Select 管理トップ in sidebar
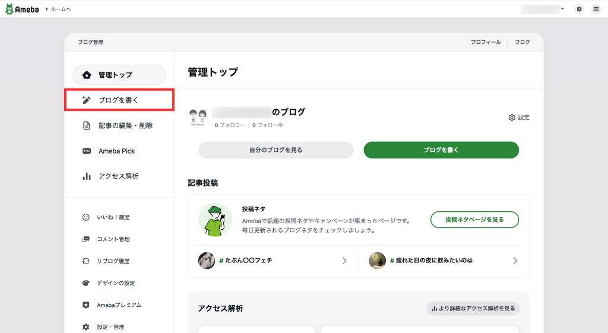The width and height of the screenshot is (608, 333). tap(119, 75)
